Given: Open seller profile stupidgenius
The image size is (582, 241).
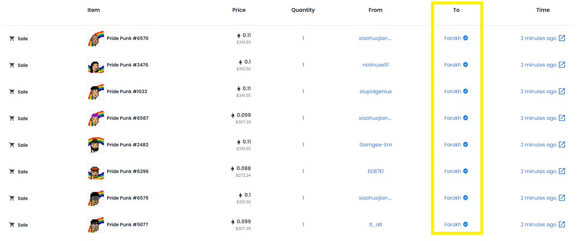Looking at the screenshot, I should pos(376,92).
